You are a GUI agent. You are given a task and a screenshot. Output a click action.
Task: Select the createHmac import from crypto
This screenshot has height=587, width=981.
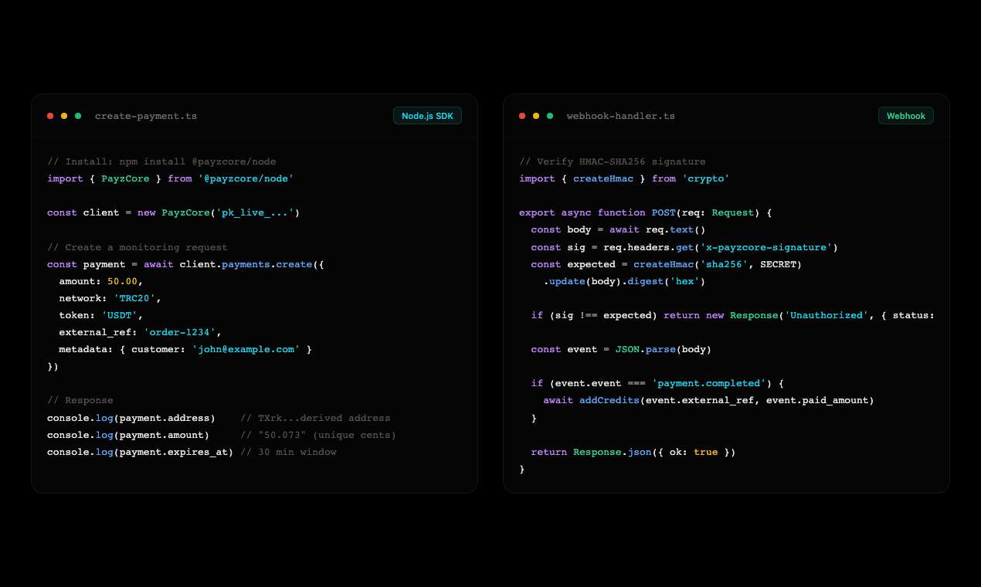[603, 178]
